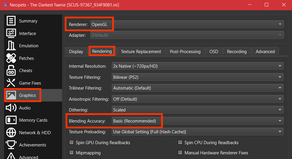Open the Cheats padlock icon
Image resolution: width=292 pixels, height=159 pixels.
pyautogui.click(x=11, y=71)
